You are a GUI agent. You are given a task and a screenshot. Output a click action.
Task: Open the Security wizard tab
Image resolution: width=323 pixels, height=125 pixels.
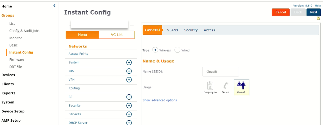click(191, 30)
